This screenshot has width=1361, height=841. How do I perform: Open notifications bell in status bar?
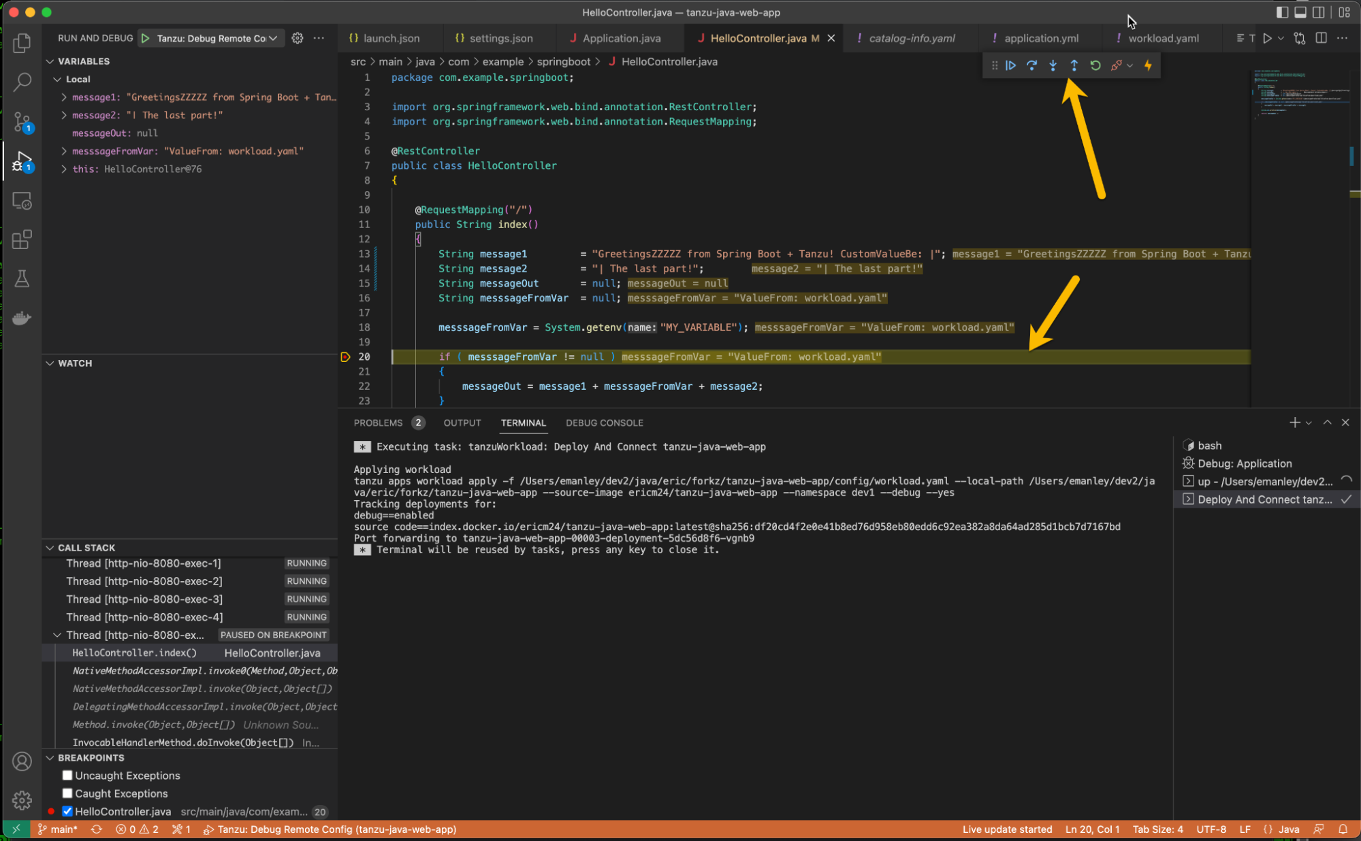point(1343,829)
